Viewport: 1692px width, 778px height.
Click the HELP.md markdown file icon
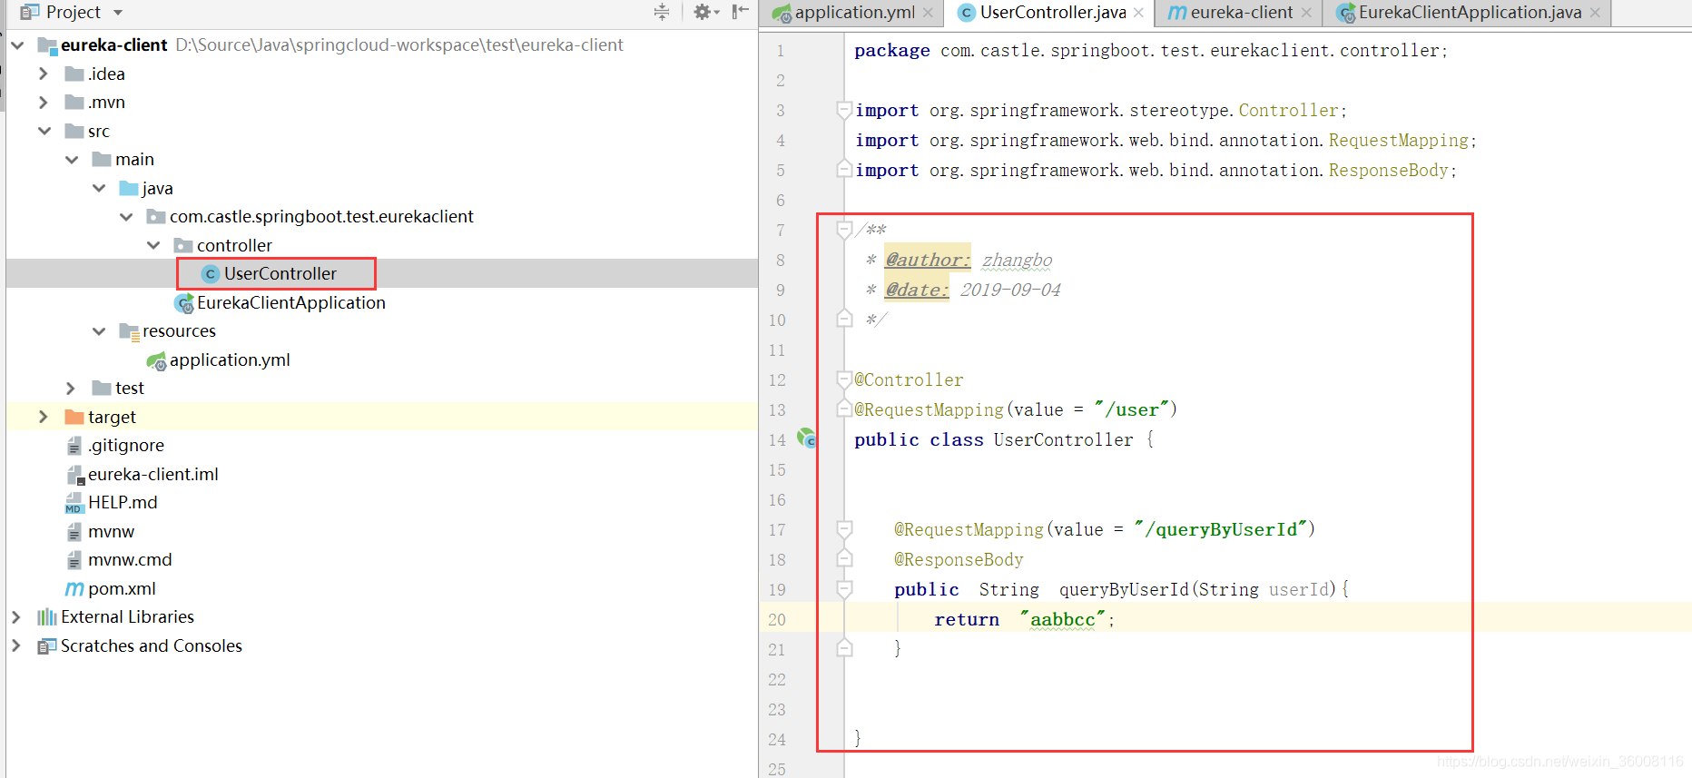tap(74, 502)
